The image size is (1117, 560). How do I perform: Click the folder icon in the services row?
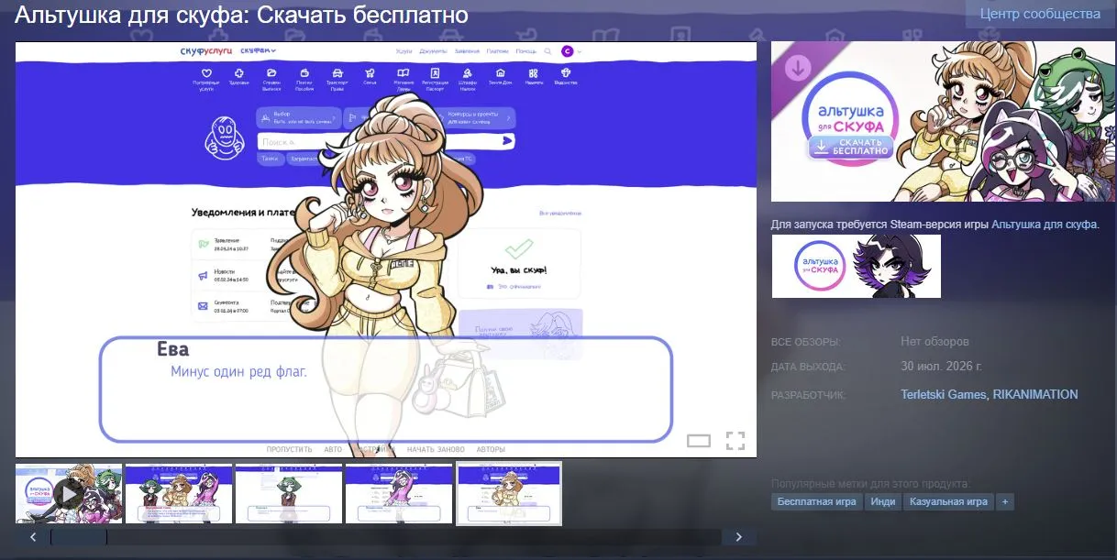click(271, 72)
